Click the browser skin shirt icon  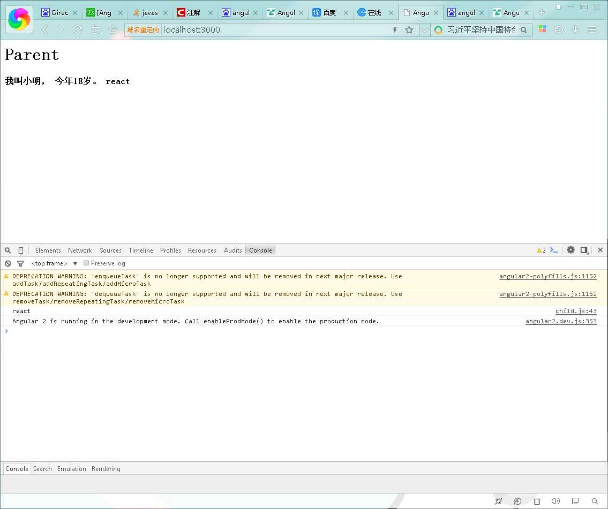click(558, 6)
